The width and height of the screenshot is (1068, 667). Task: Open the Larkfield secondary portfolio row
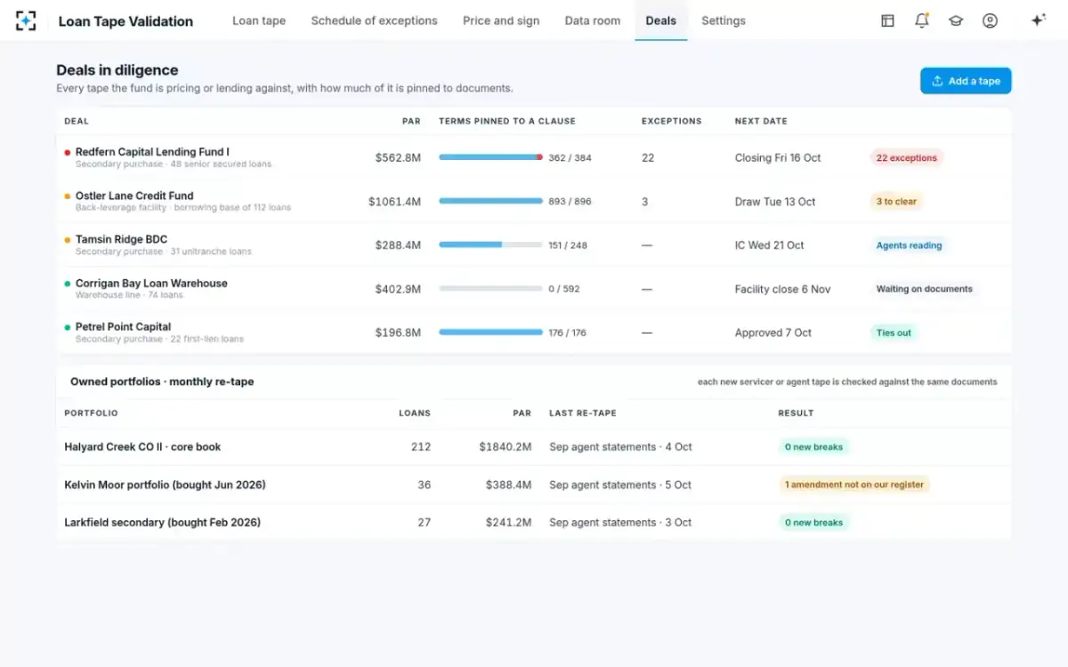[x=534, y=522]
